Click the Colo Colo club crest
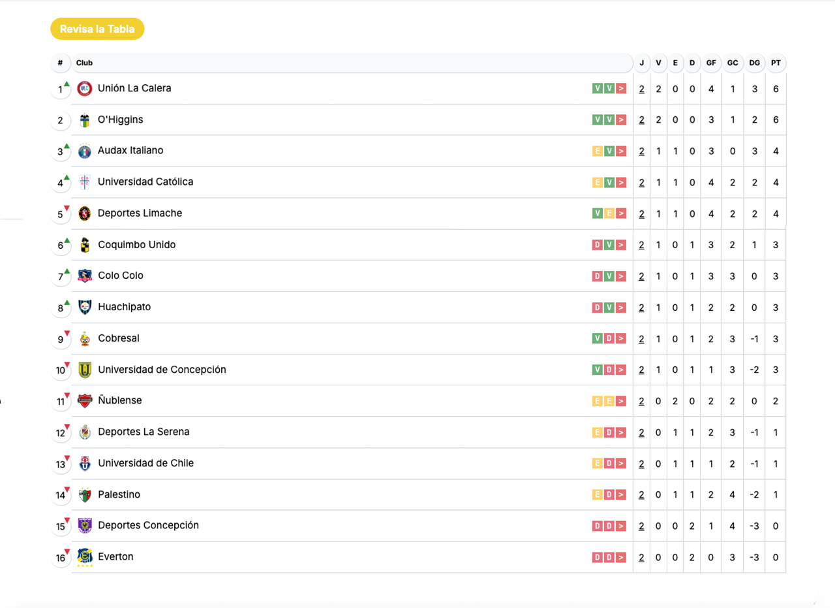Viewport: 835px width, 608px height. (85, 276)
